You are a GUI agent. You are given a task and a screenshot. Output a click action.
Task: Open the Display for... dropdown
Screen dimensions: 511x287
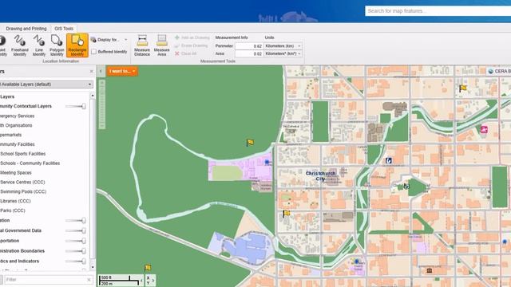coord(109,40)
